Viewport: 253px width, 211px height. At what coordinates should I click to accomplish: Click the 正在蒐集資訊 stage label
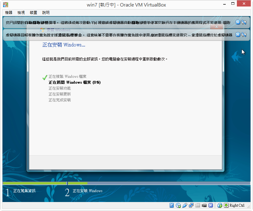click(x=24, y=191)
